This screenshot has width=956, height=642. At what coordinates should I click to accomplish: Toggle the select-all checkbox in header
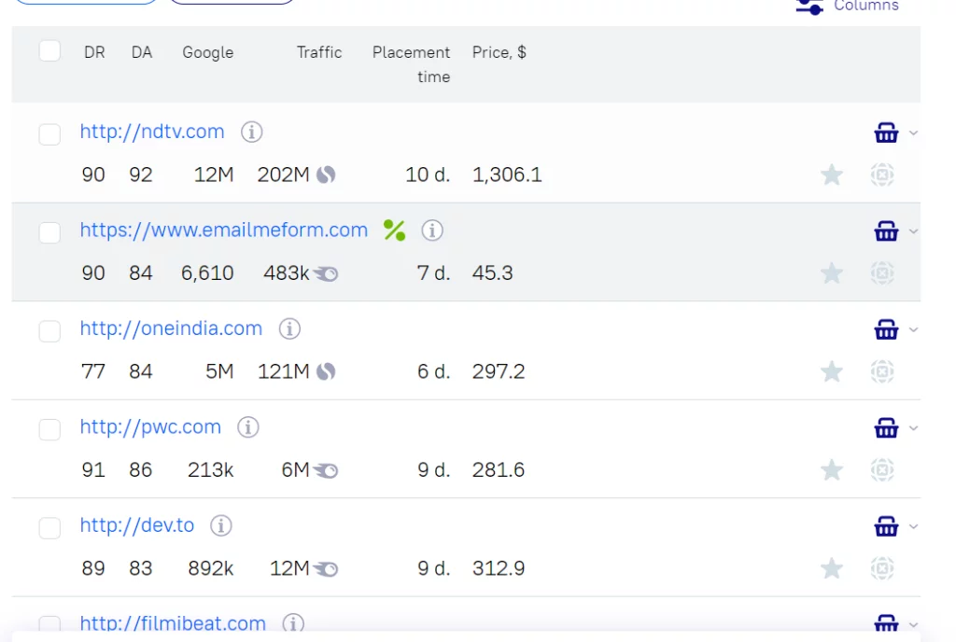[x=49, y=50]
